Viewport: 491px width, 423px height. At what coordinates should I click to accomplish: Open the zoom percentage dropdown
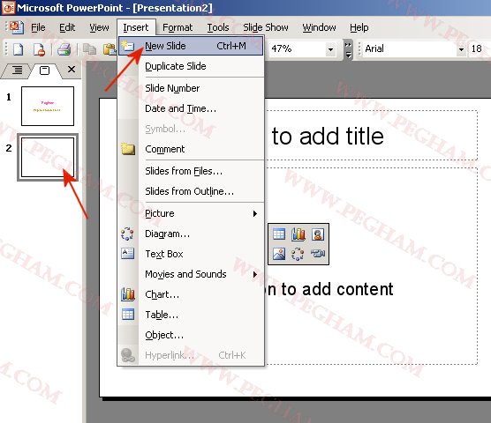(x=330, y=49)
